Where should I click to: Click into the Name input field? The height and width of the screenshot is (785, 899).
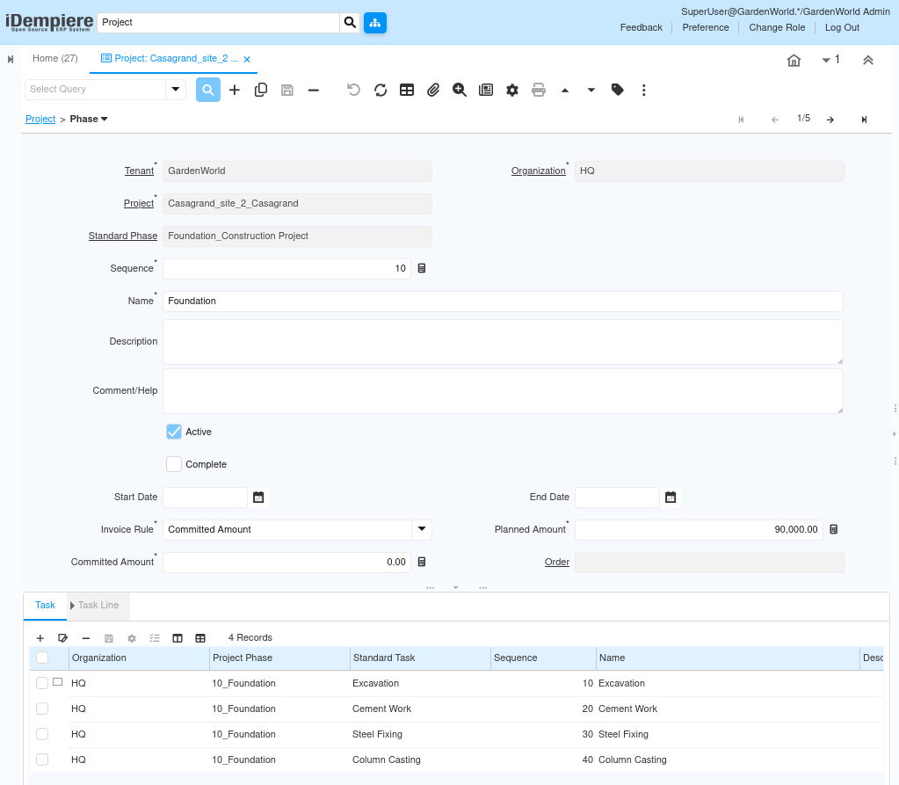pyautogui.click(x=503, y=302)
